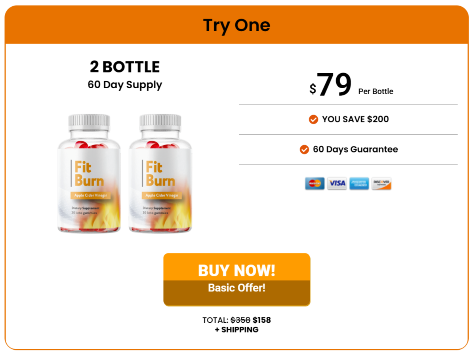This screenshot has width=471, height=354.
Task: Click the 2 BOTTLE heading
Action: click(x=125, y=67)
